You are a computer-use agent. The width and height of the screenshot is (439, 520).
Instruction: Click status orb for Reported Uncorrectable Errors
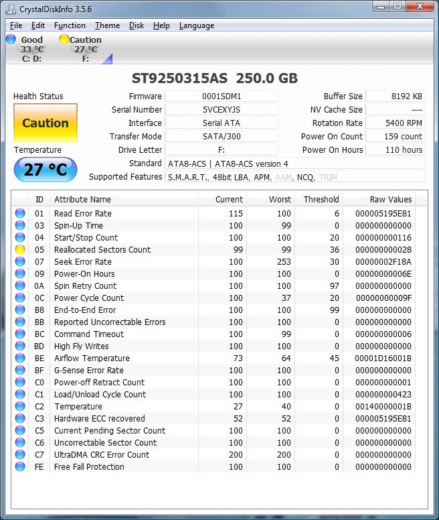coord(20,322)
